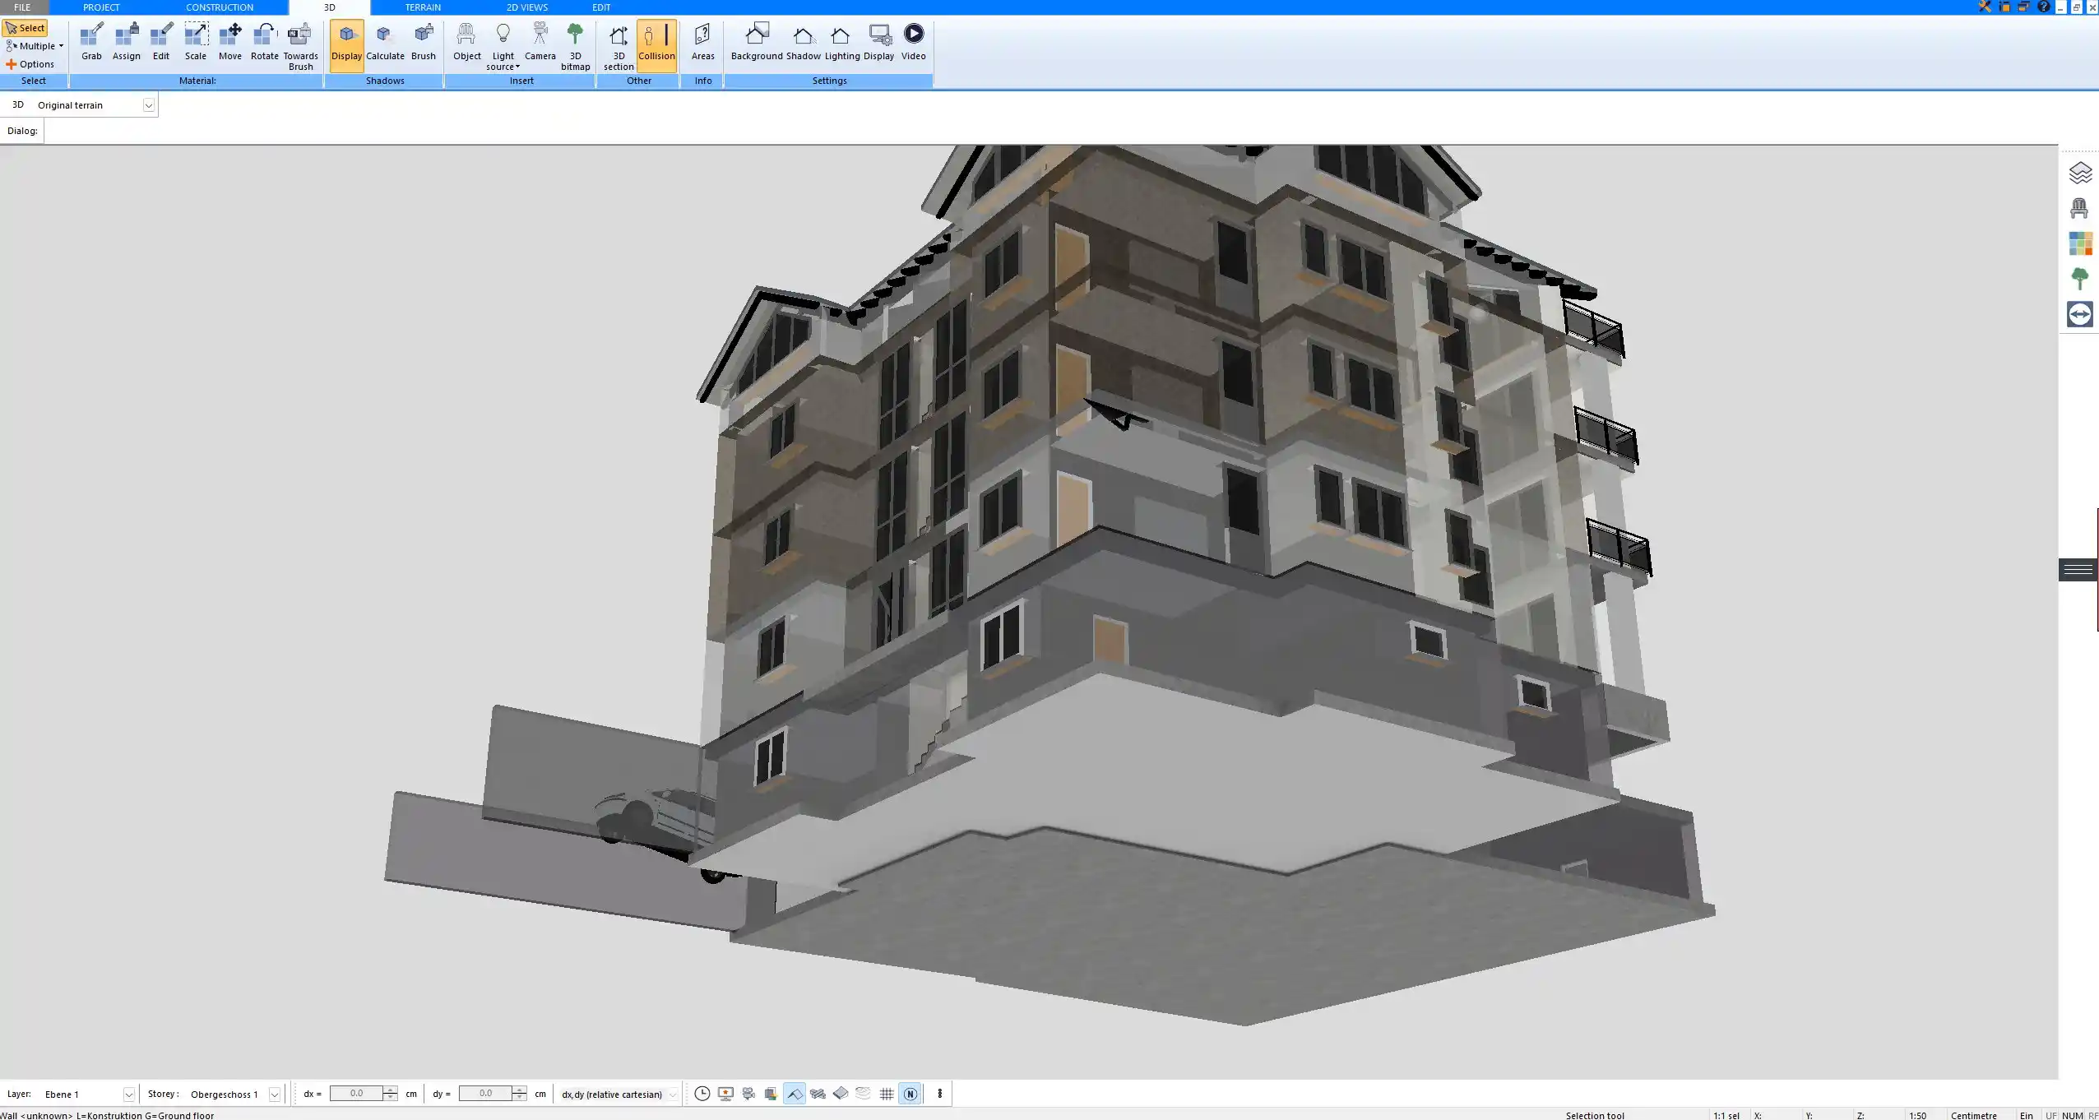Toggle the grid display in bottom toolbar
The image size is (2099, 1120).
(x=887, y=1094)
